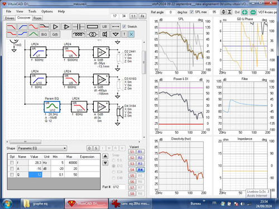Viewport: 279px width, 209px height.
Task: Select variant S1 button
Action: click(132, 152)
